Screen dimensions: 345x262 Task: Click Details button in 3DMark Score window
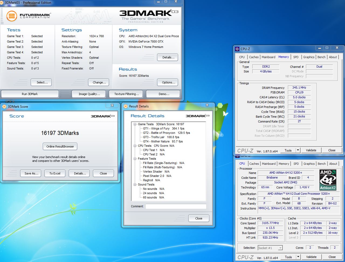(80, 173)
